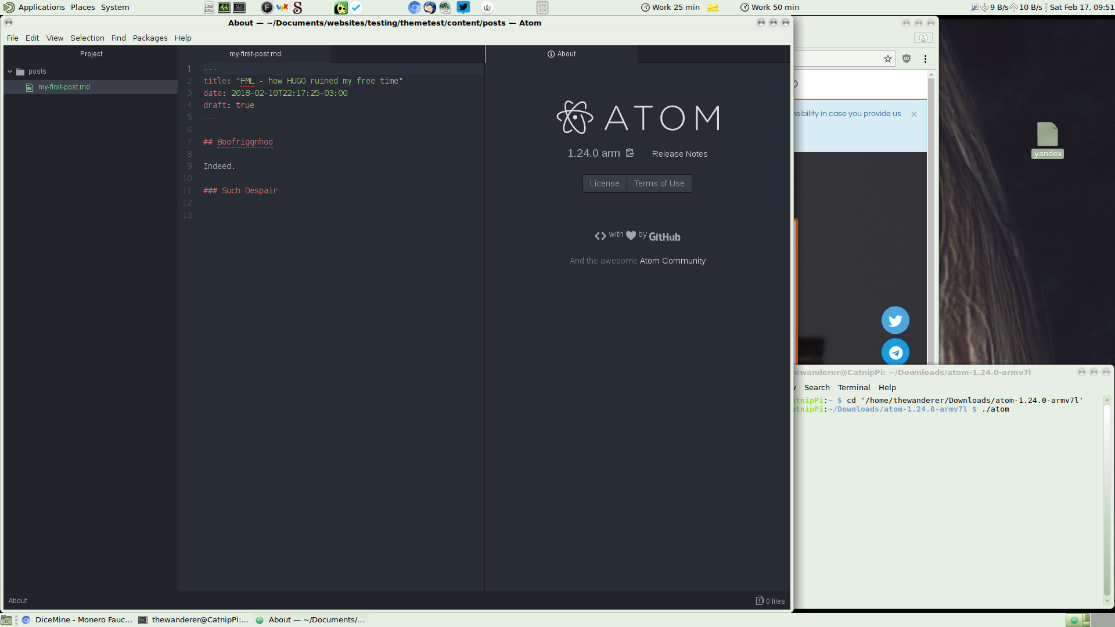The width and height of the screenshot is (1115, 627).
Task: Open the blue checkmark tasks app launcher
Action: (356, 8)
